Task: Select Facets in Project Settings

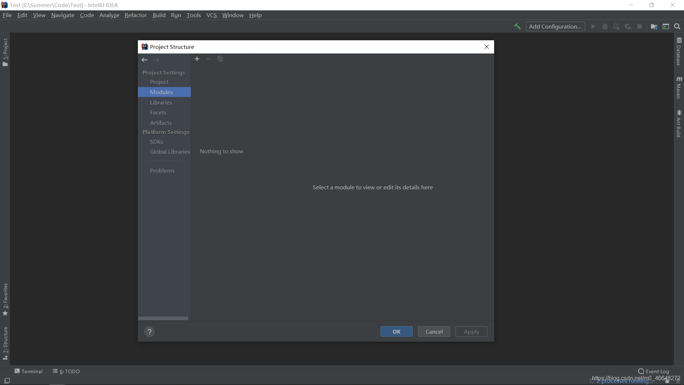Action: 164,112
